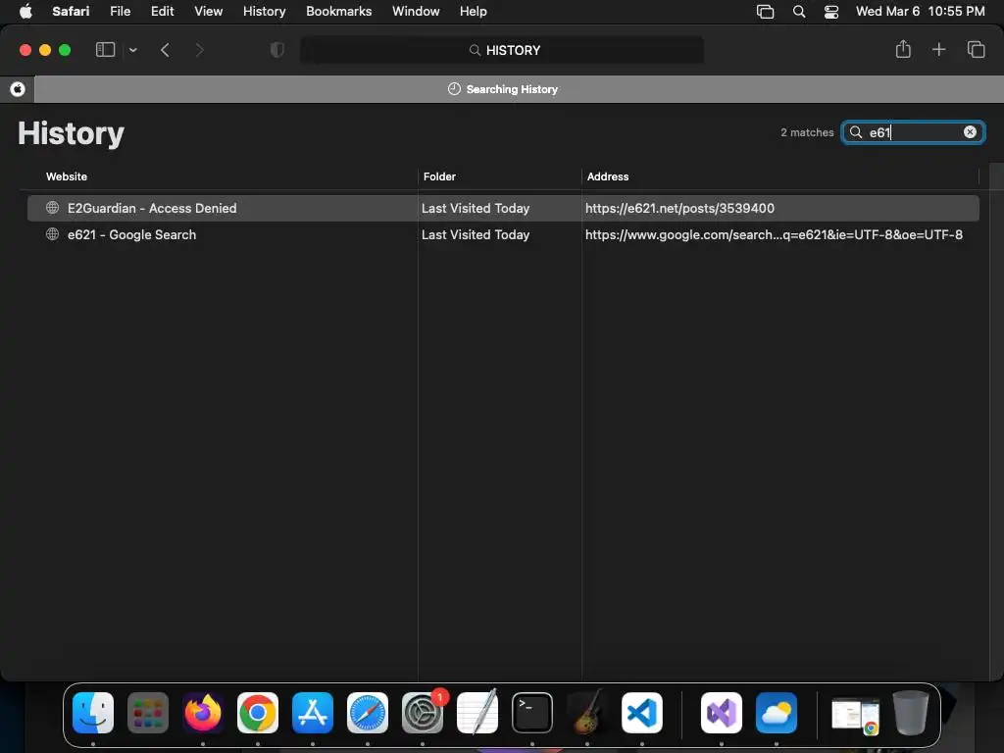
Task: Open the Share menu icon
Action: point(903,49)
